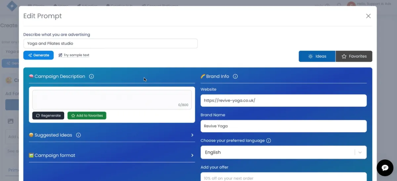Expand the Suggested Ideas section chevron
The image size is (397, 181).
tap(192, 135)
